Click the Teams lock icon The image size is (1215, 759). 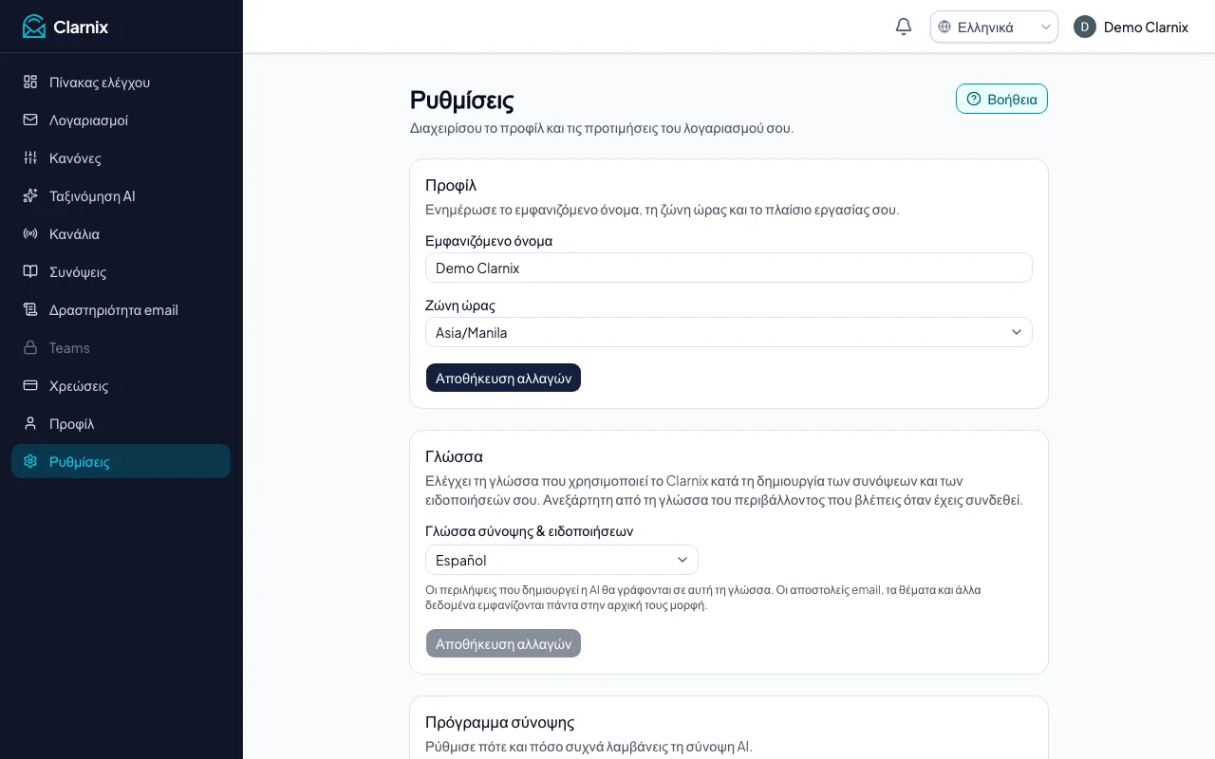click(30, 347)
